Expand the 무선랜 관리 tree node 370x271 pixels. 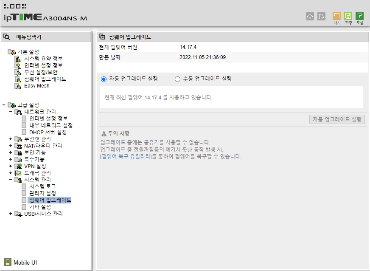[x=10, y=139]
